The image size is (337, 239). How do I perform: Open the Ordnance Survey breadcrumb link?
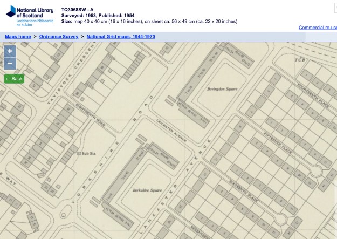coord(60,36)
